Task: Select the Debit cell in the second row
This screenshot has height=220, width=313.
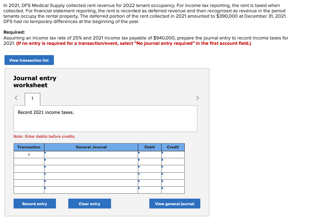Action: pyautogui.click(x=150, y=162)
